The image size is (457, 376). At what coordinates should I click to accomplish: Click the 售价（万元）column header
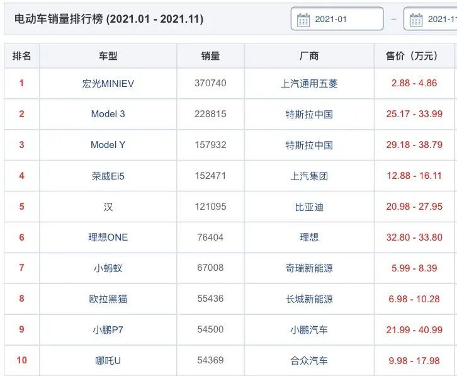pos(414,55)
